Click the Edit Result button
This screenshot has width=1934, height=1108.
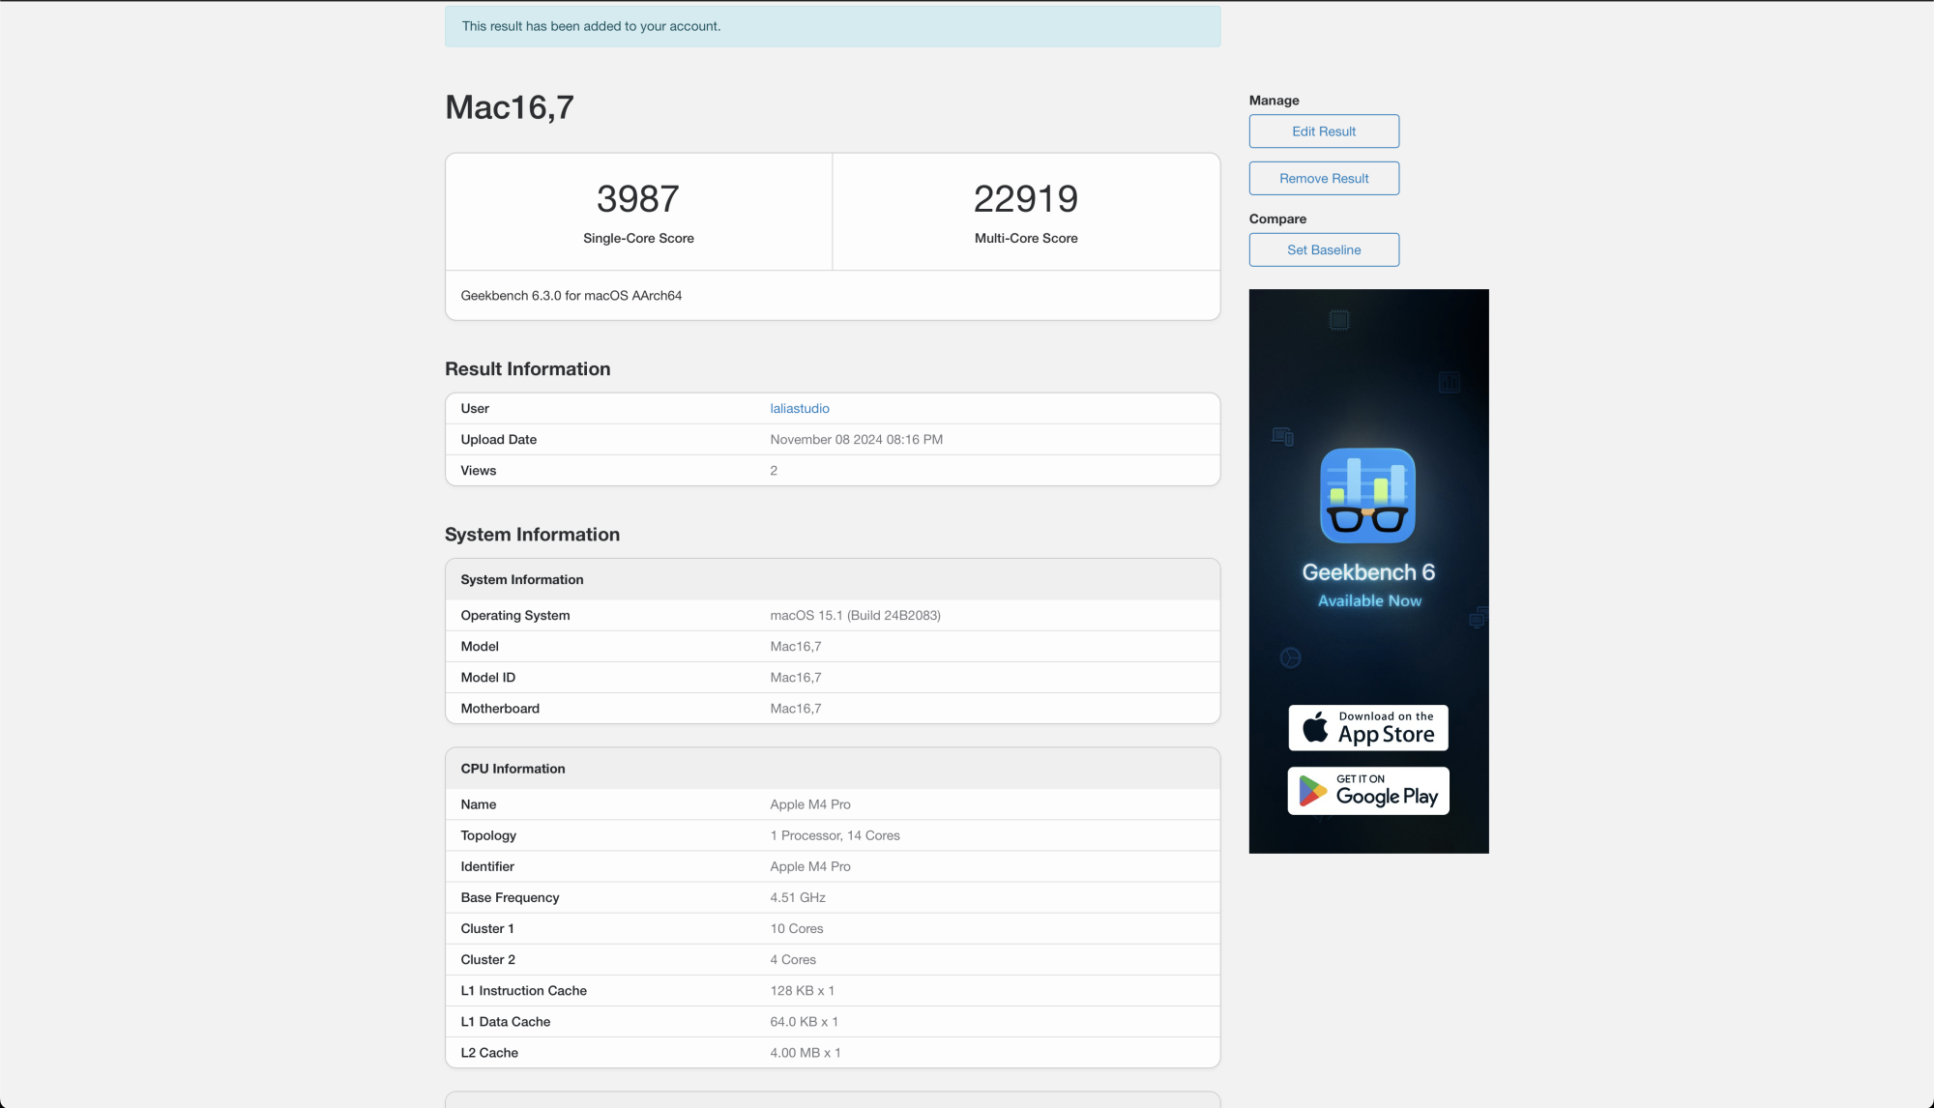pyautogui.click(x=1324, y=131)
